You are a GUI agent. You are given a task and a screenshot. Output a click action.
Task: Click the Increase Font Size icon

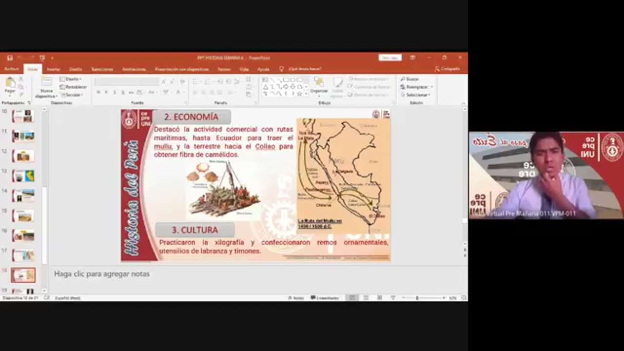point(164,81)
